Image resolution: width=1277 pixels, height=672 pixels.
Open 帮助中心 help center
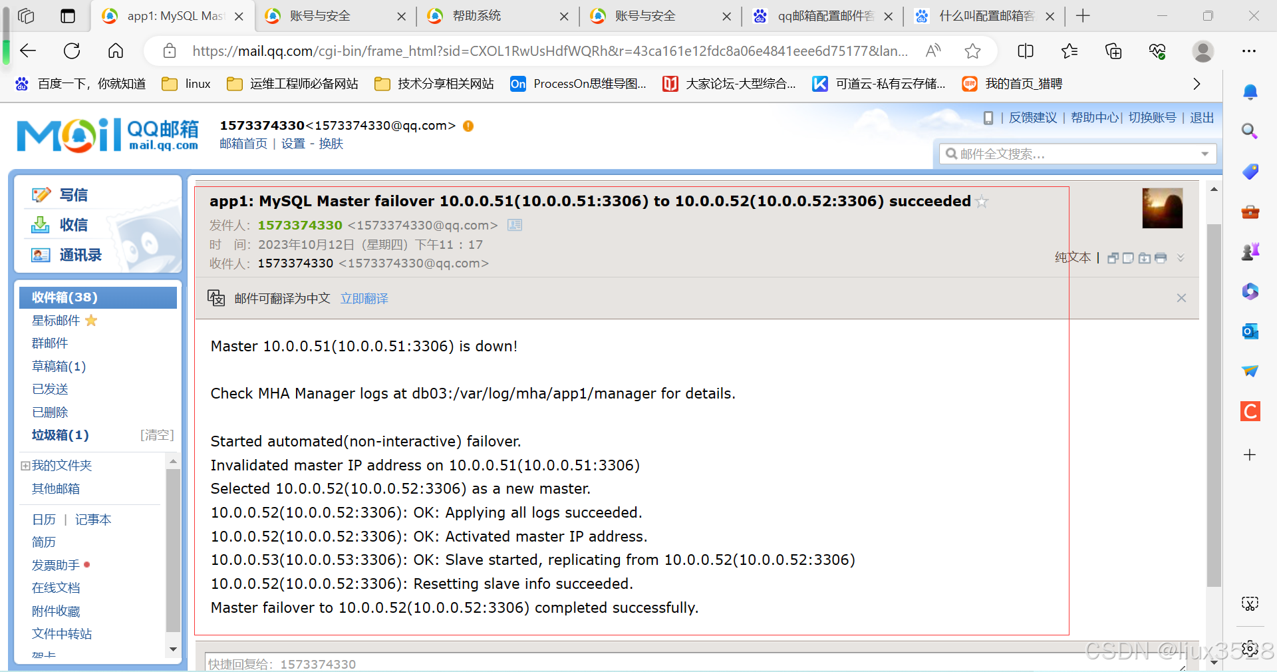tap(1094, 118)
